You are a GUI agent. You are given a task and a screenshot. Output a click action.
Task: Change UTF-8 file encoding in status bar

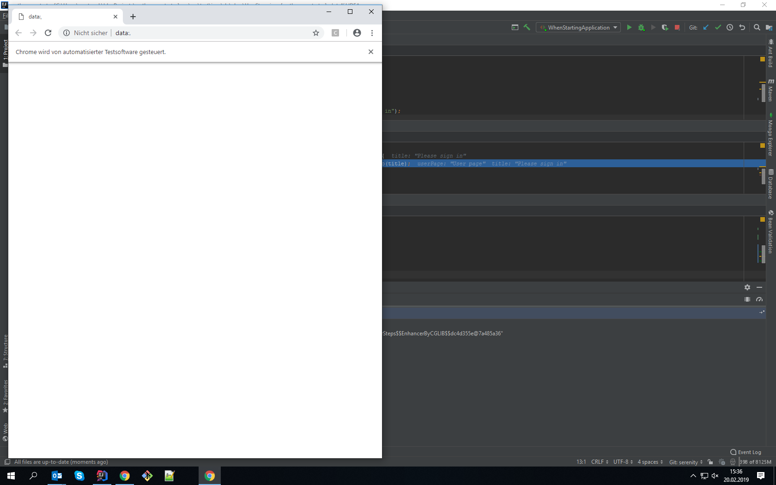pyautogui.click(x=623, y=462)
